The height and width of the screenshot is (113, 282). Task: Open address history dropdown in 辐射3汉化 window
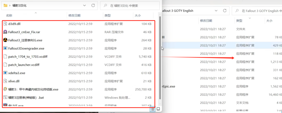(x=85, y=5)
